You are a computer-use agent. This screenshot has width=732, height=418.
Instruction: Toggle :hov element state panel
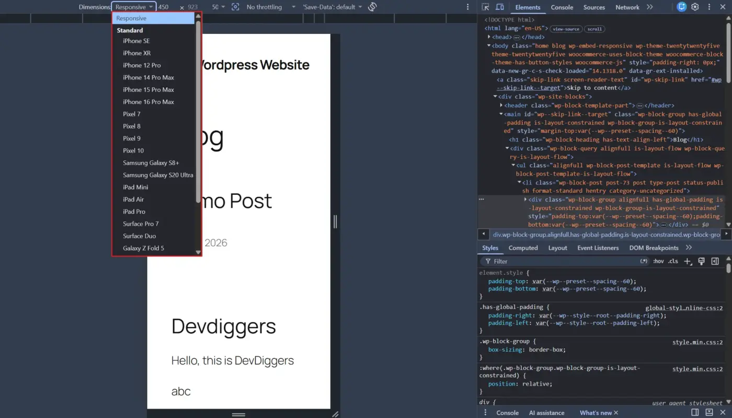point(658,261)
